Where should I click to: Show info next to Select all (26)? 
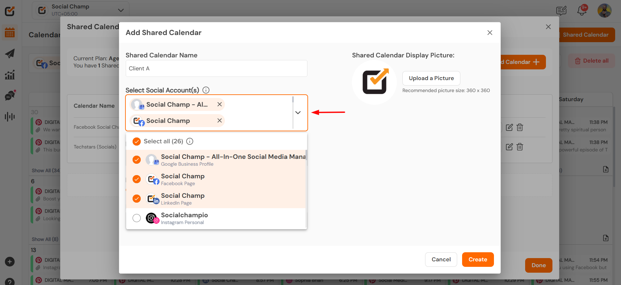[190, 141]
